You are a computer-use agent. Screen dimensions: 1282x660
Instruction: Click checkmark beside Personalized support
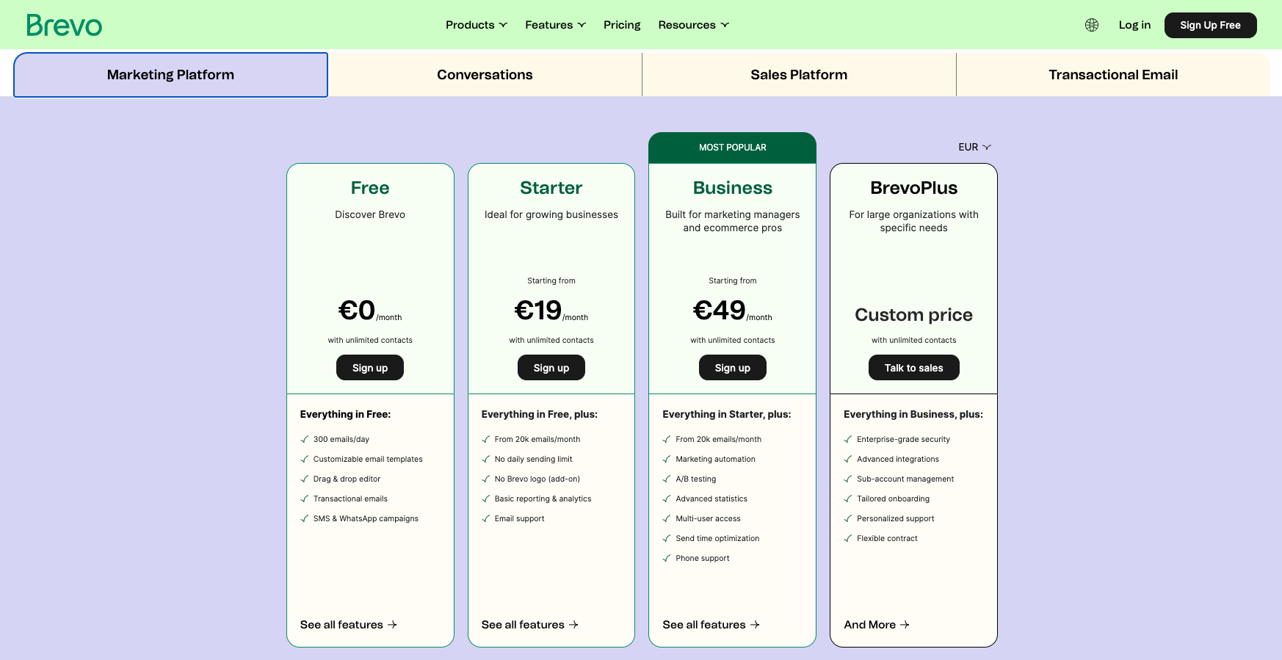point(848,518)
